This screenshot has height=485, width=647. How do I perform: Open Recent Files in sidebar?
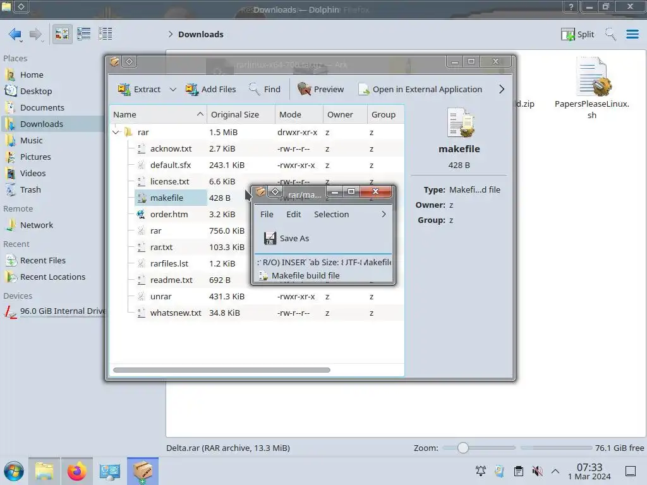(x=42, y=261)
